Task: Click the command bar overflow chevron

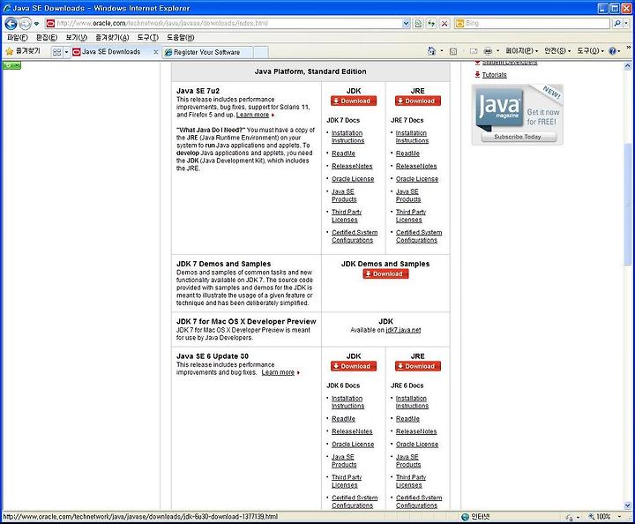Action: point(629,48)
